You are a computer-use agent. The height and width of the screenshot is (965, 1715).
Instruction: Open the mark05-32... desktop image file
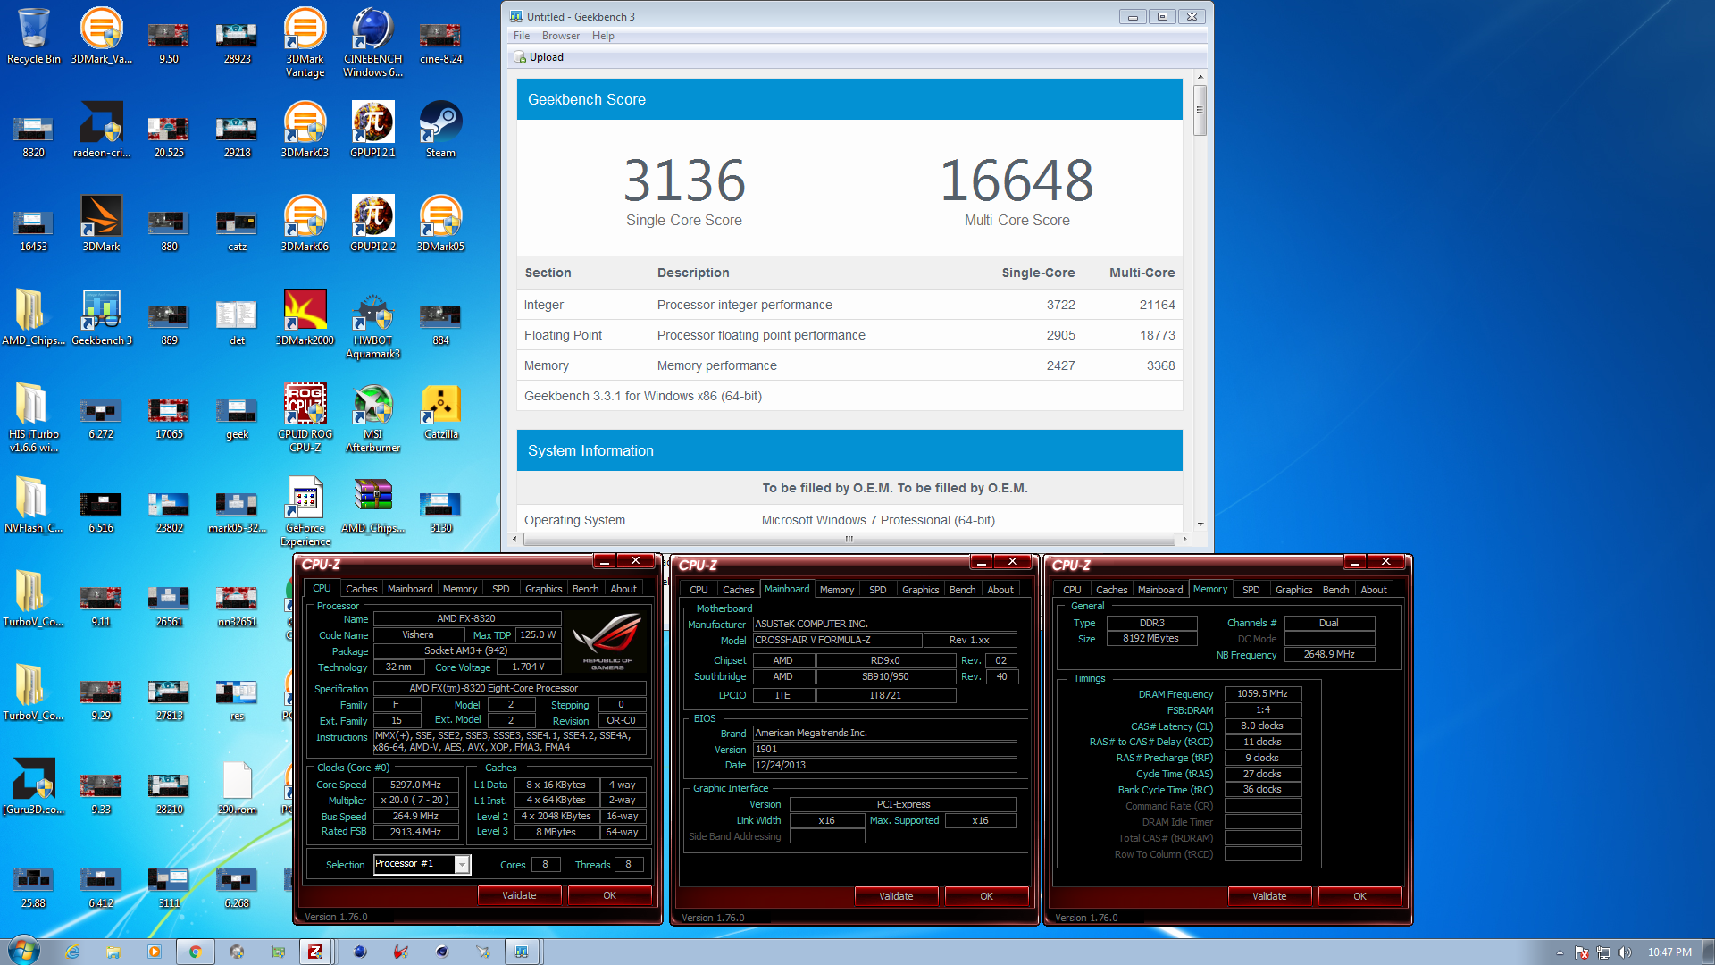point(237,511)
